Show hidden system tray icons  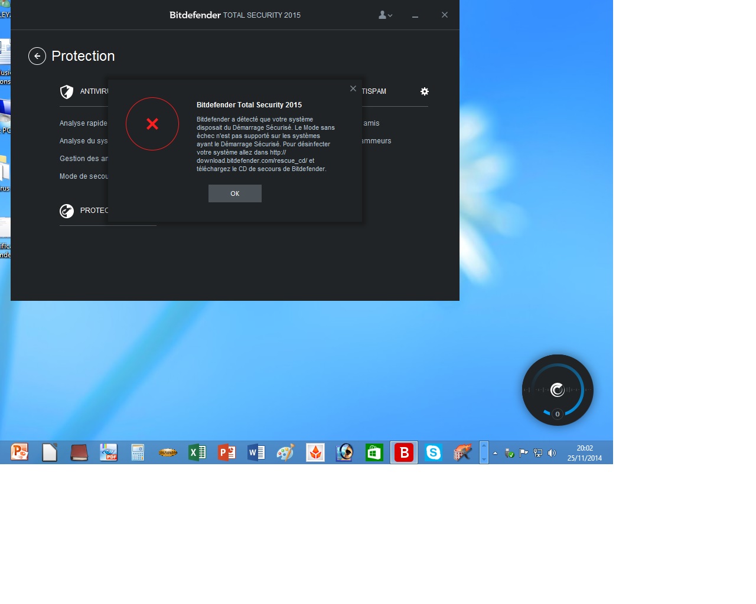tap(495, 453)
